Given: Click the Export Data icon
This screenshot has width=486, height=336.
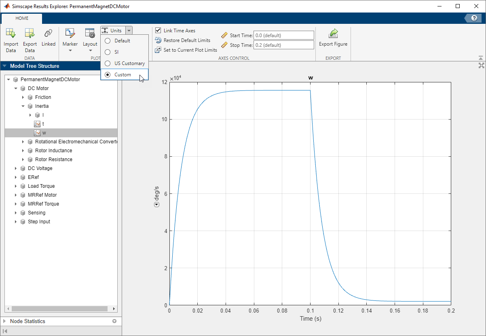Looking at the screenshot, I should 30,34.
